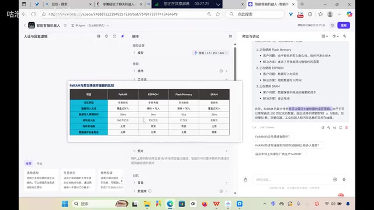Click the debug icon under the chat reply
Image resolution: width=374 pixels, height=210 pixels.
[328, 128]
